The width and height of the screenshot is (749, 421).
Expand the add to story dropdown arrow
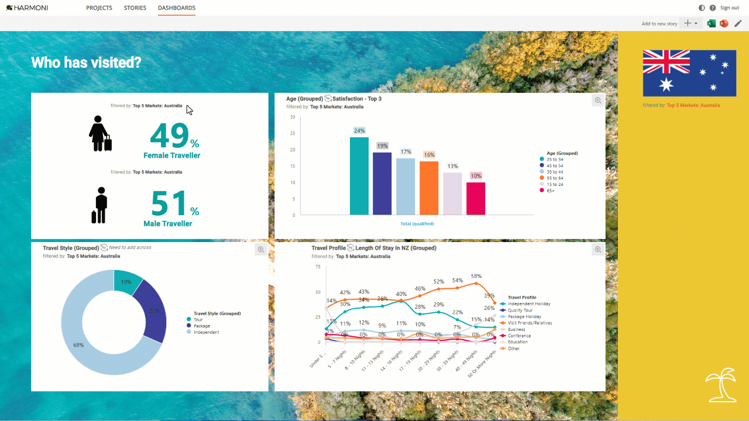pos(696,24)
